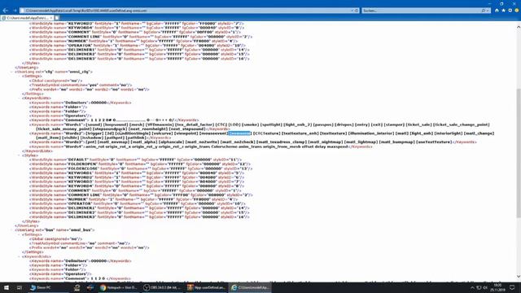Collapse the UserLang omsi_cfg node

point(12,72)
